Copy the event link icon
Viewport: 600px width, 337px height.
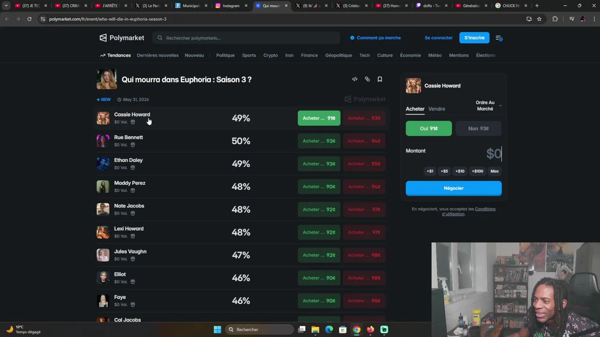367,79
